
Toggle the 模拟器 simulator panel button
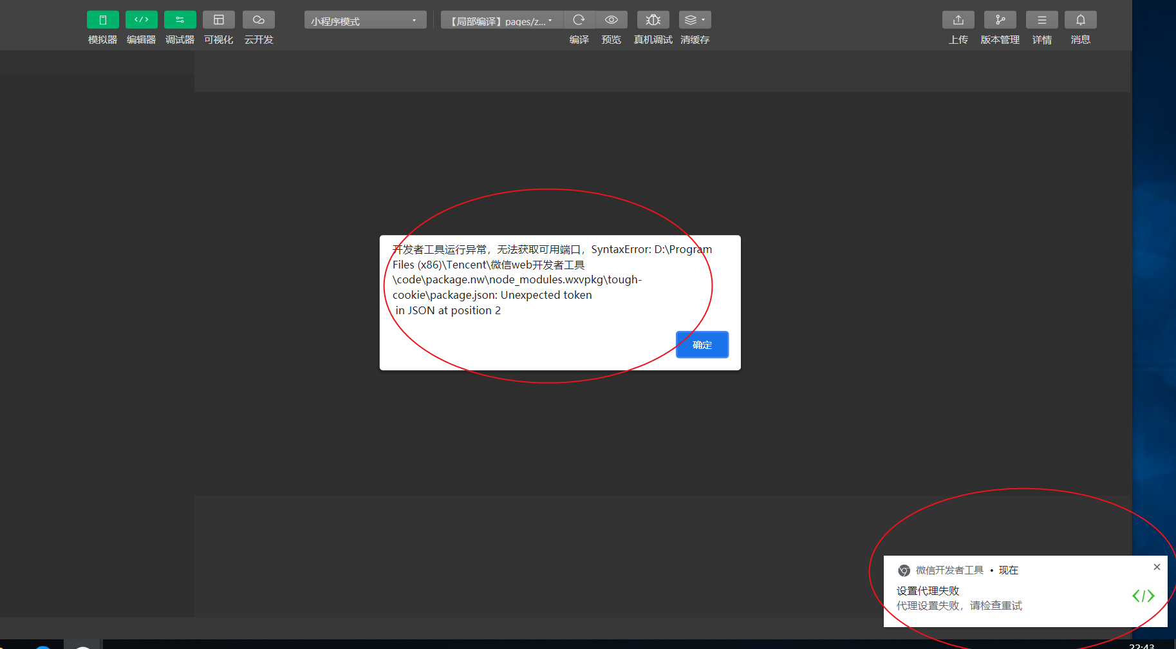tap(102, 20)
